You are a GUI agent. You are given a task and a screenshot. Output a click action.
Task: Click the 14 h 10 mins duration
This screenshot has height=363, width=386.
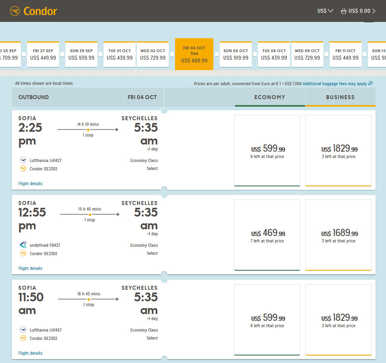click(88, 124)
